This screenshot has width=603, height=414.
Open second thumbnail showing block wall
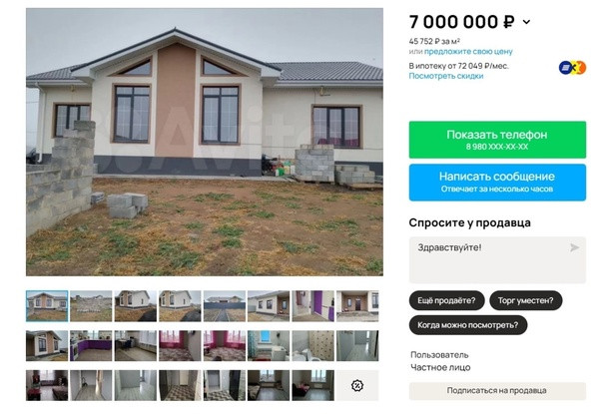point(91,306)
